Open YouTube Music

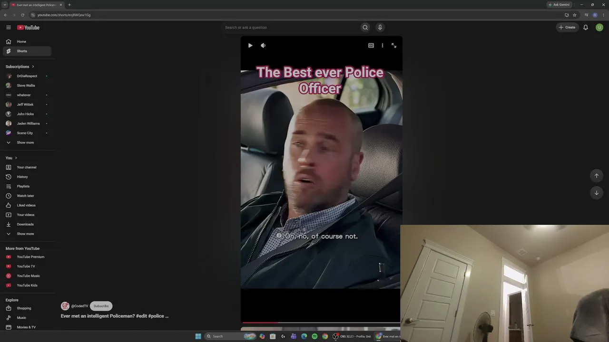(x=27, y=276)
